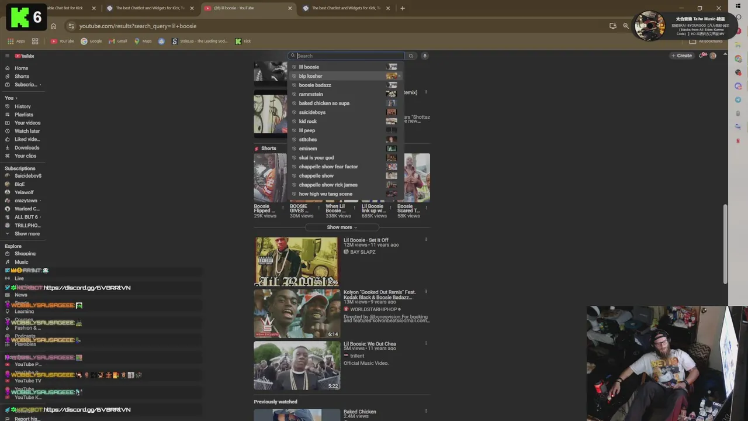The height and width of the screenshot is (421, 748).
Task: Choose 'how high wu tang scene' suggestion
Action: tap(345, 194)
